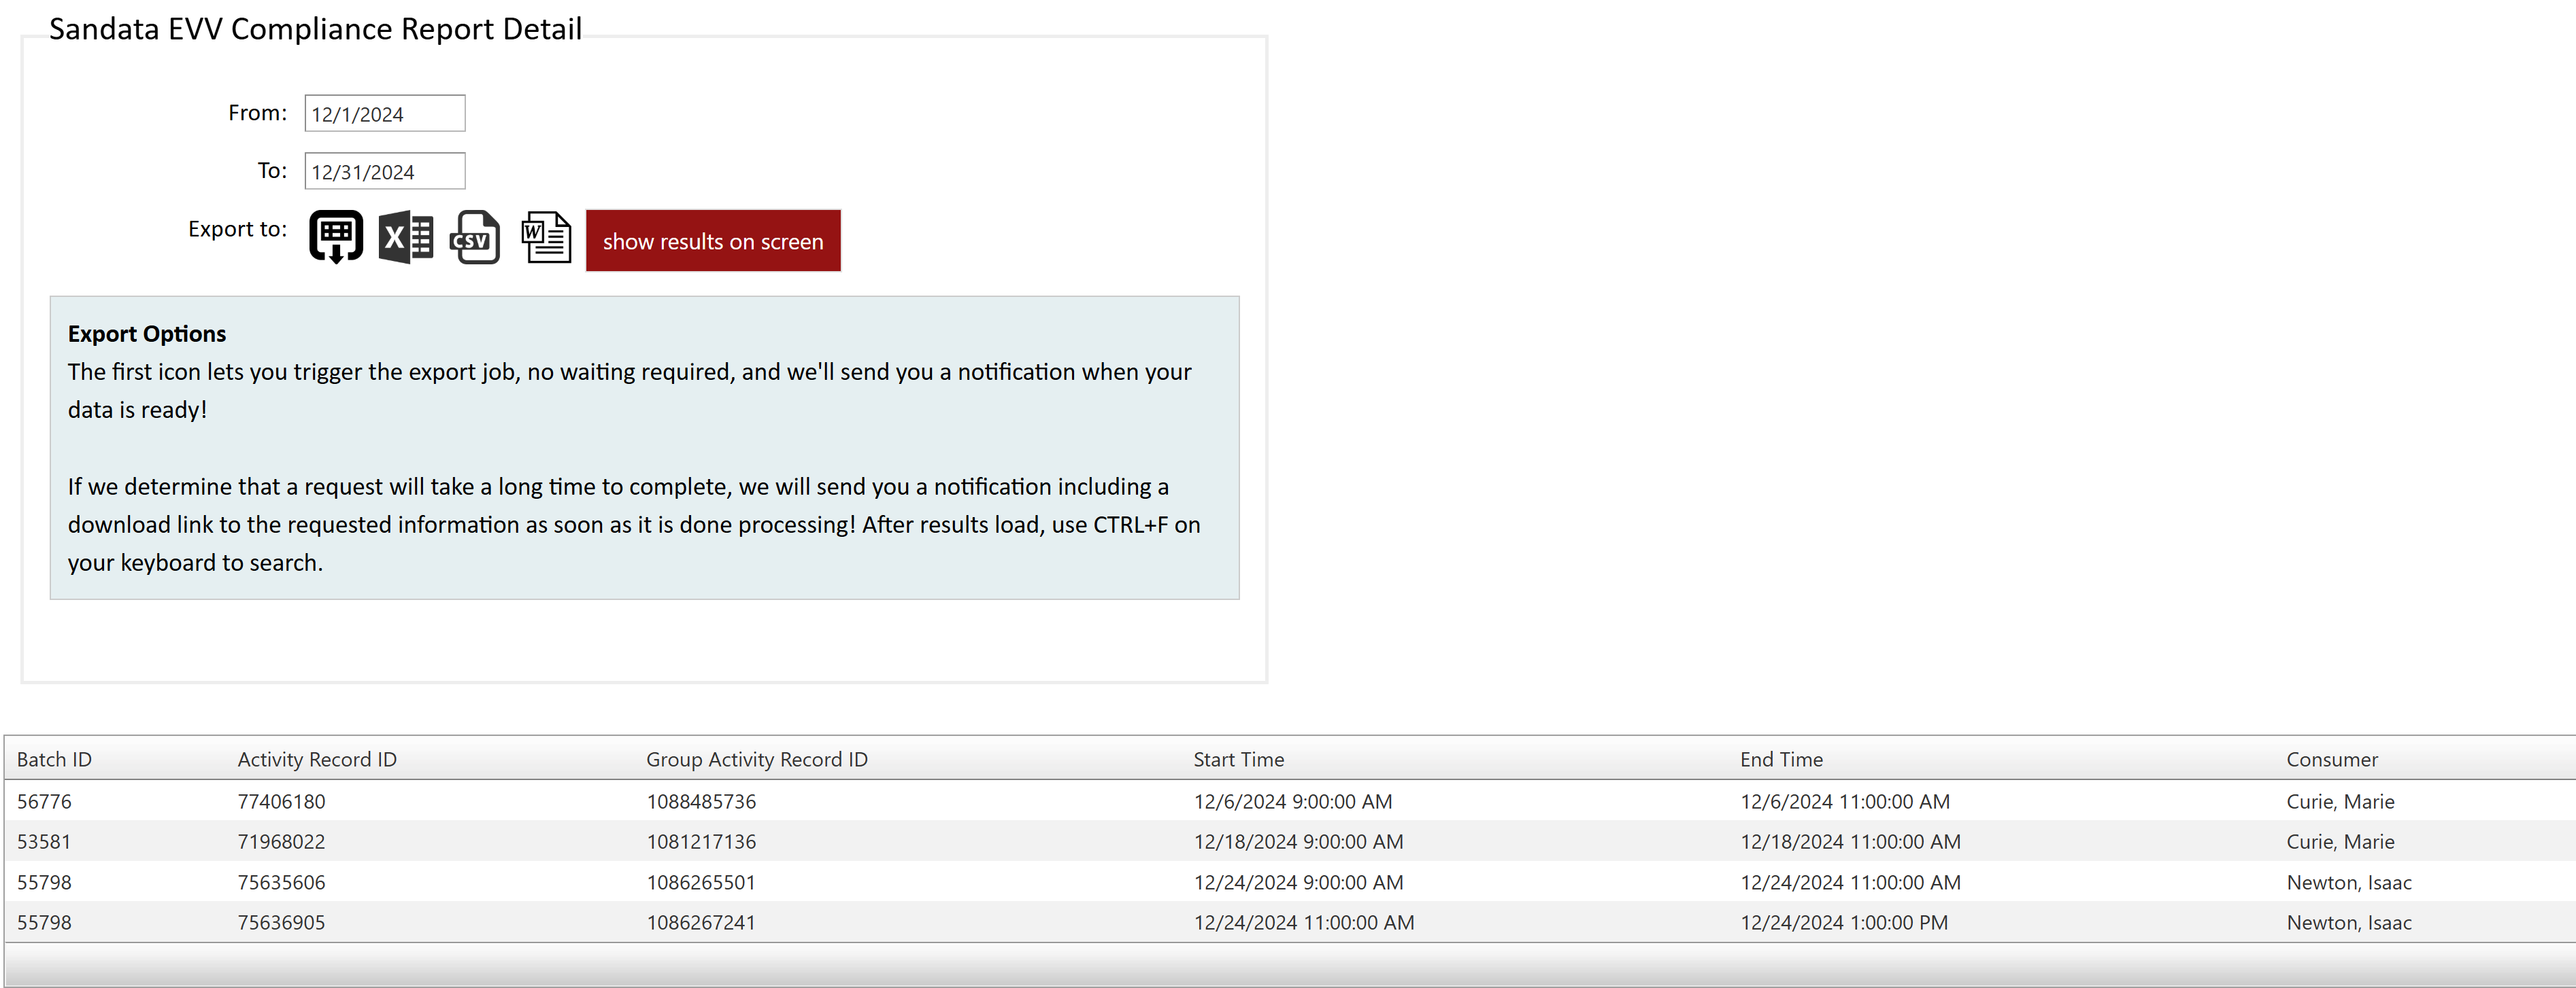Select group record 1086265501
The width and height of the screenshot is (2576, 988).
tap(701, 883)
